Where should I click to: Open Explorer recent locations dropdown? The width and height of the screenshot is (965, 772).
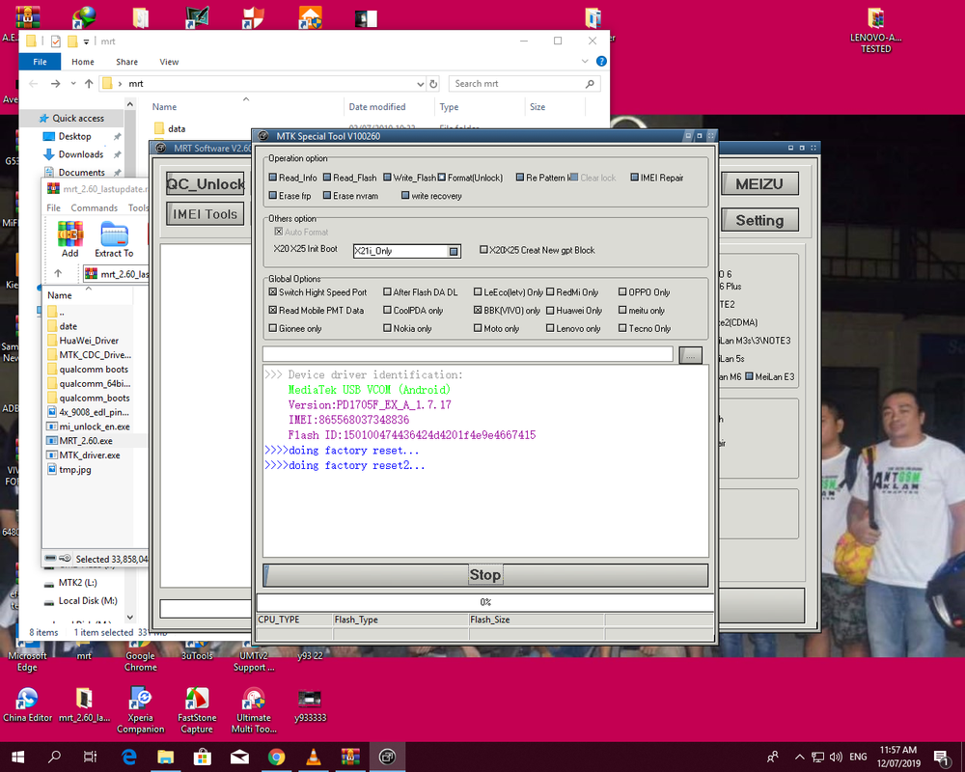coord(73,84)
